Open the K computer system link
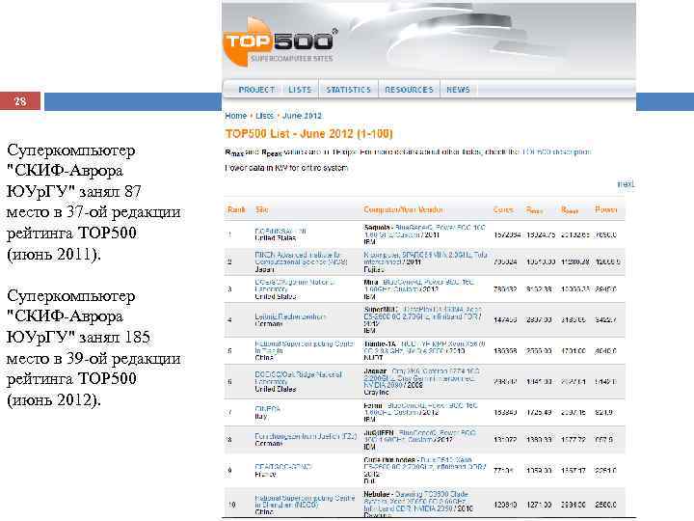This screenshot has height=521, width=694. click(425, 259)
